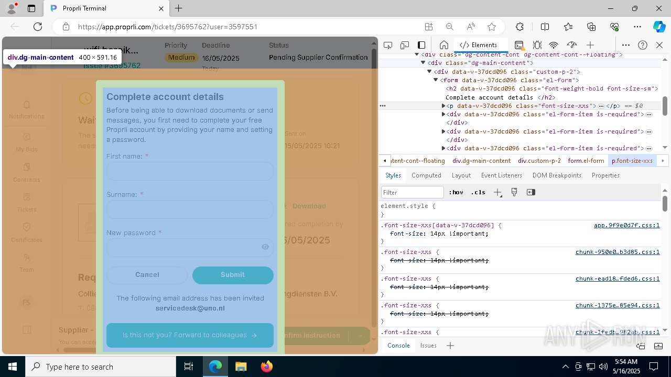Focus the styles Filter field
Viewport: 671px width, 377px height.
[413, 192]
